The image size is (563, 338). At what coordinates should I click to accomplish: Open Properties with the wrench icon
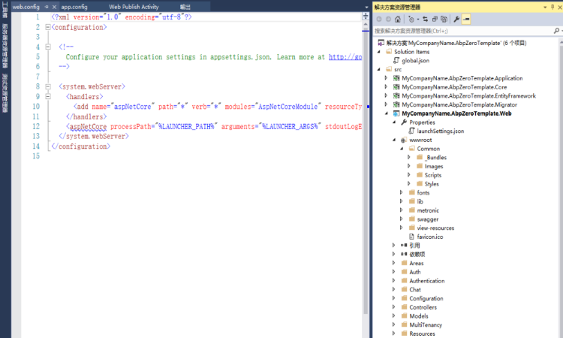click(456, 19)
